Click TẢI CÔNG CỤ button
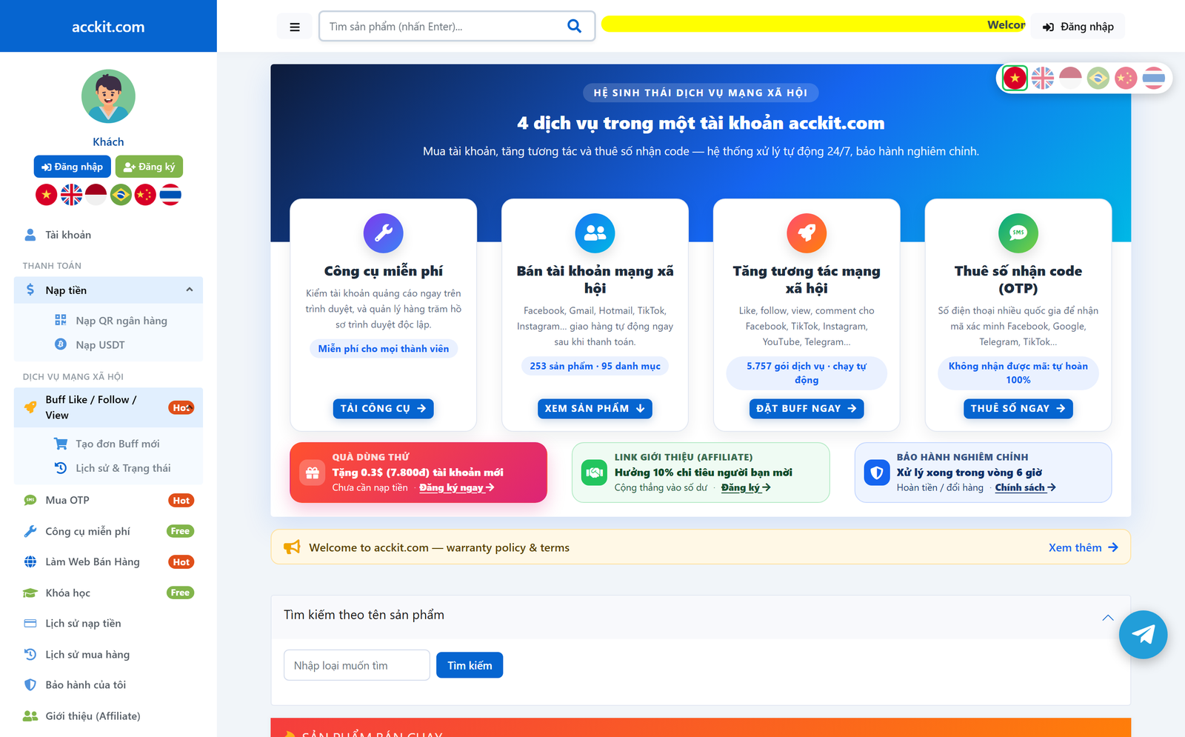Viewport: 1185px width, 737px height. [383, 409]
